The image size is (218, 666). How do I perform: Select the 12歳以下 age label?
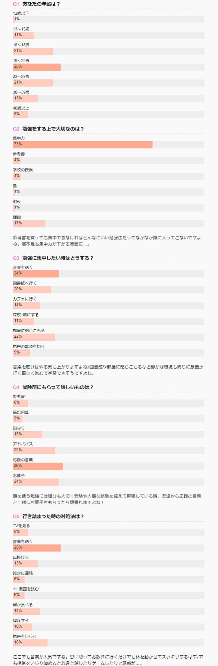21,13
